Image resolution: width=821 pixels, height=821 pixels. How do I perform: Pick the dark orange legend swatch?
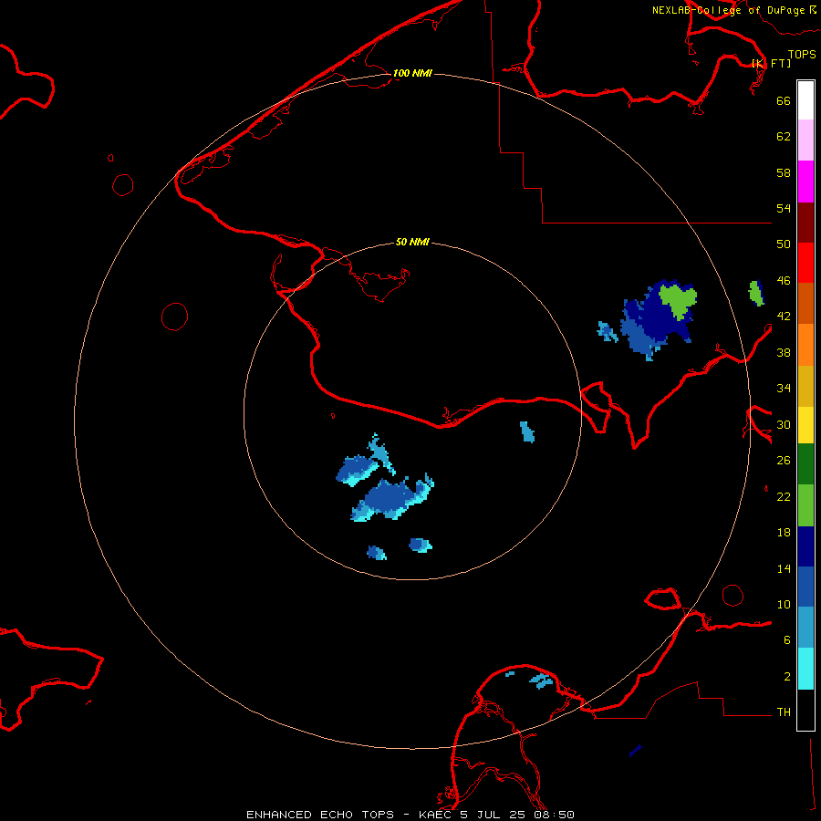(805, 304)
